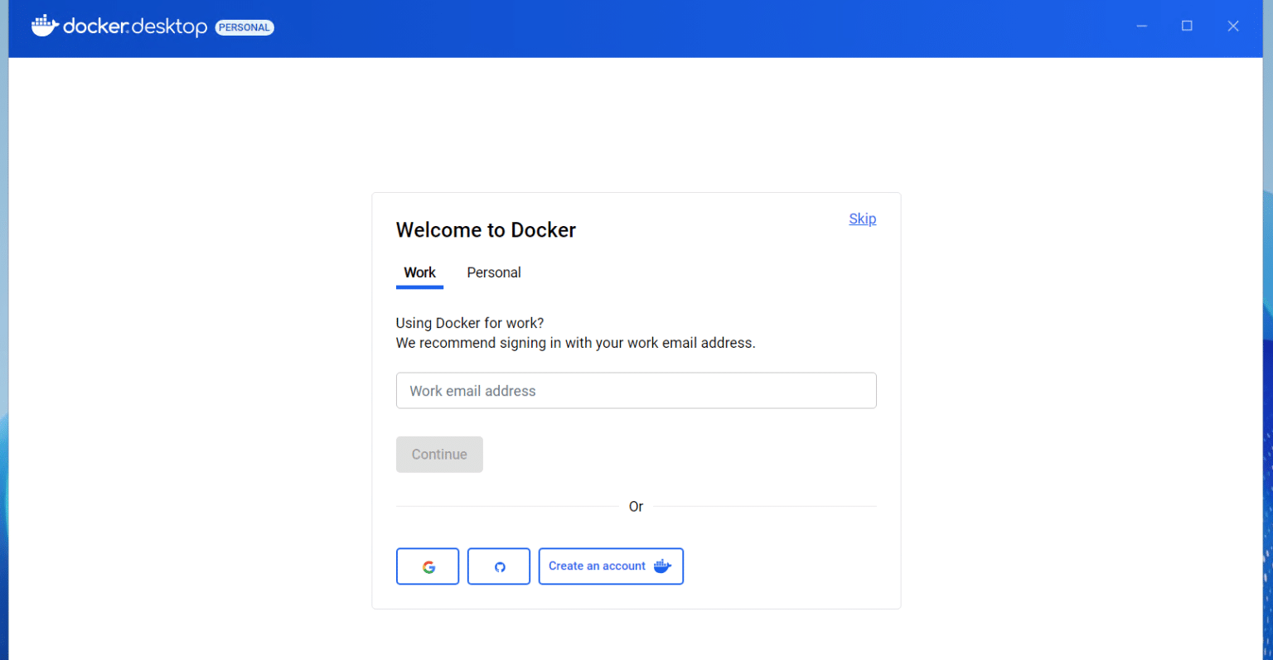The height and width of the screenshot is (660, 1273).
Task: Click the Welcome to Docker heading
Action: (486, 230)
